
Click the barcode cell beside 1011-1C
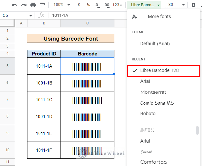(x=87, y=100)
